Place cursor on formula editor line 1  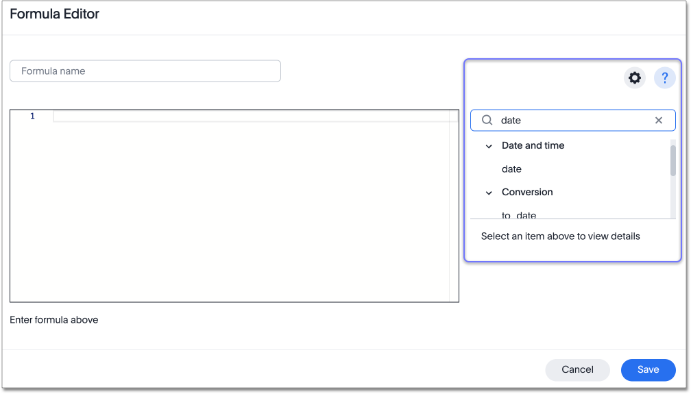(x=251, y=116)
